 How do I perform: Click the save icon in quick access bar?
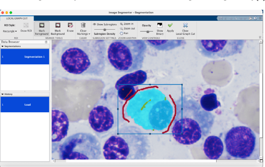click(x=221, y=18)
